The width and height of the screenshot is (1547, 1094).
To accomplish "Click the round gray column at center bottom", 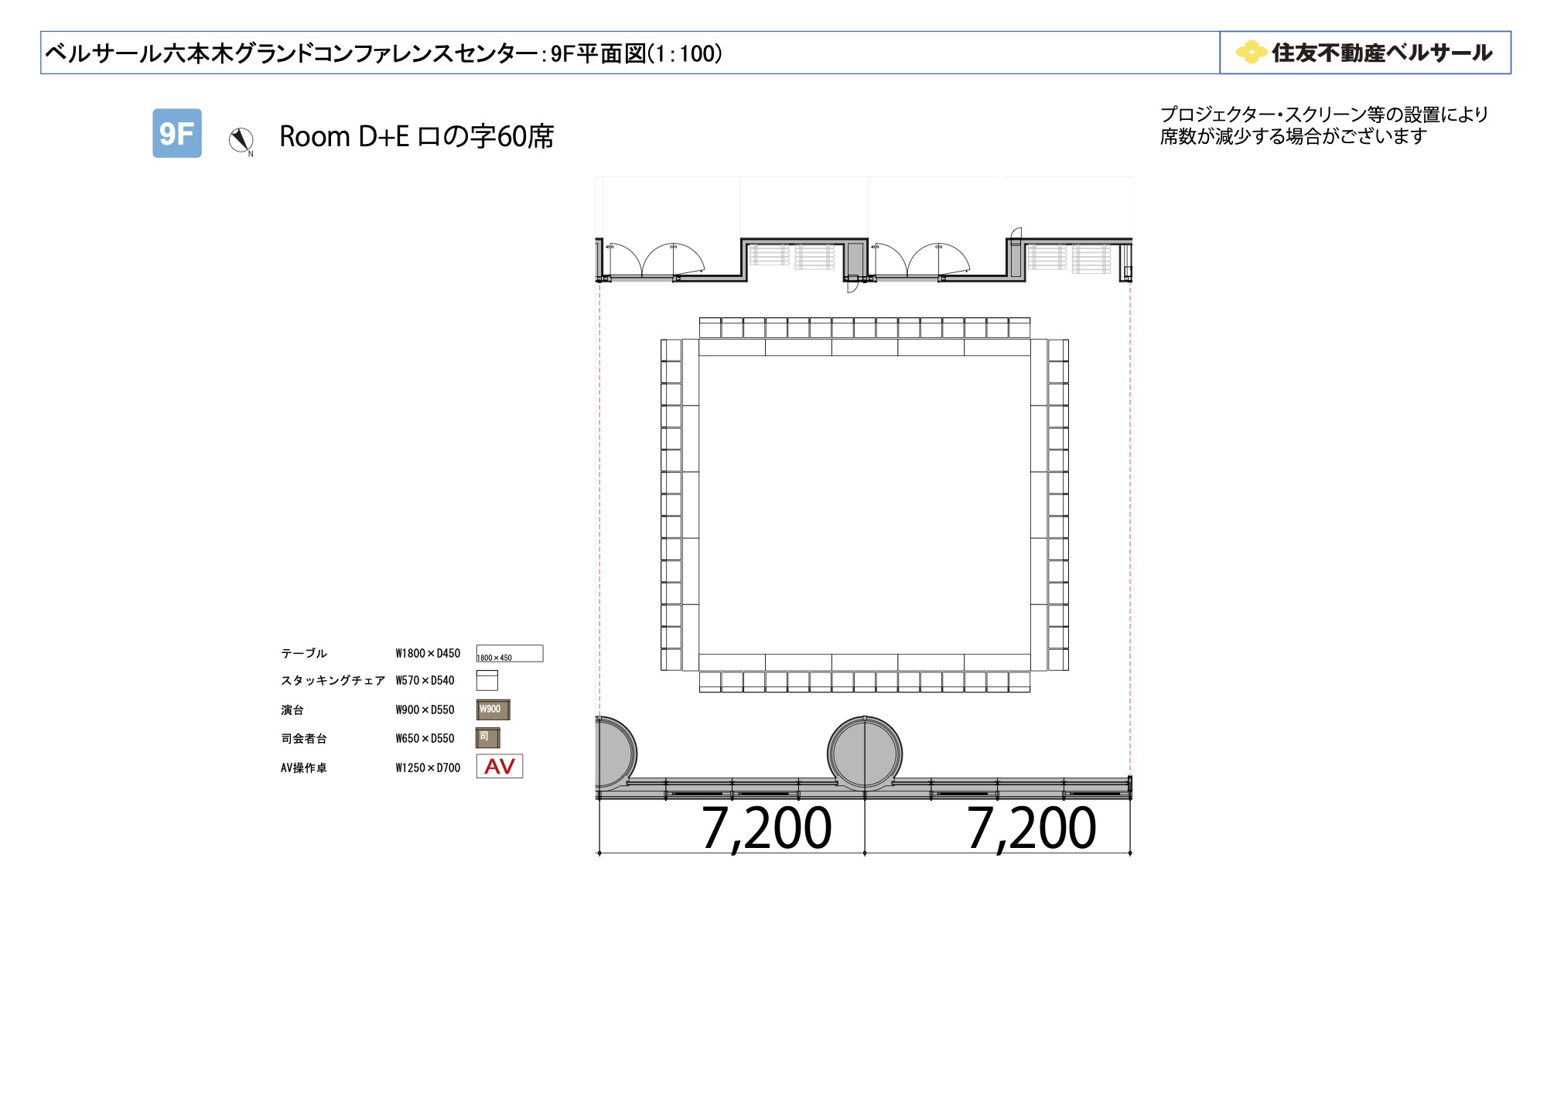I will click(x=865, y=753).
